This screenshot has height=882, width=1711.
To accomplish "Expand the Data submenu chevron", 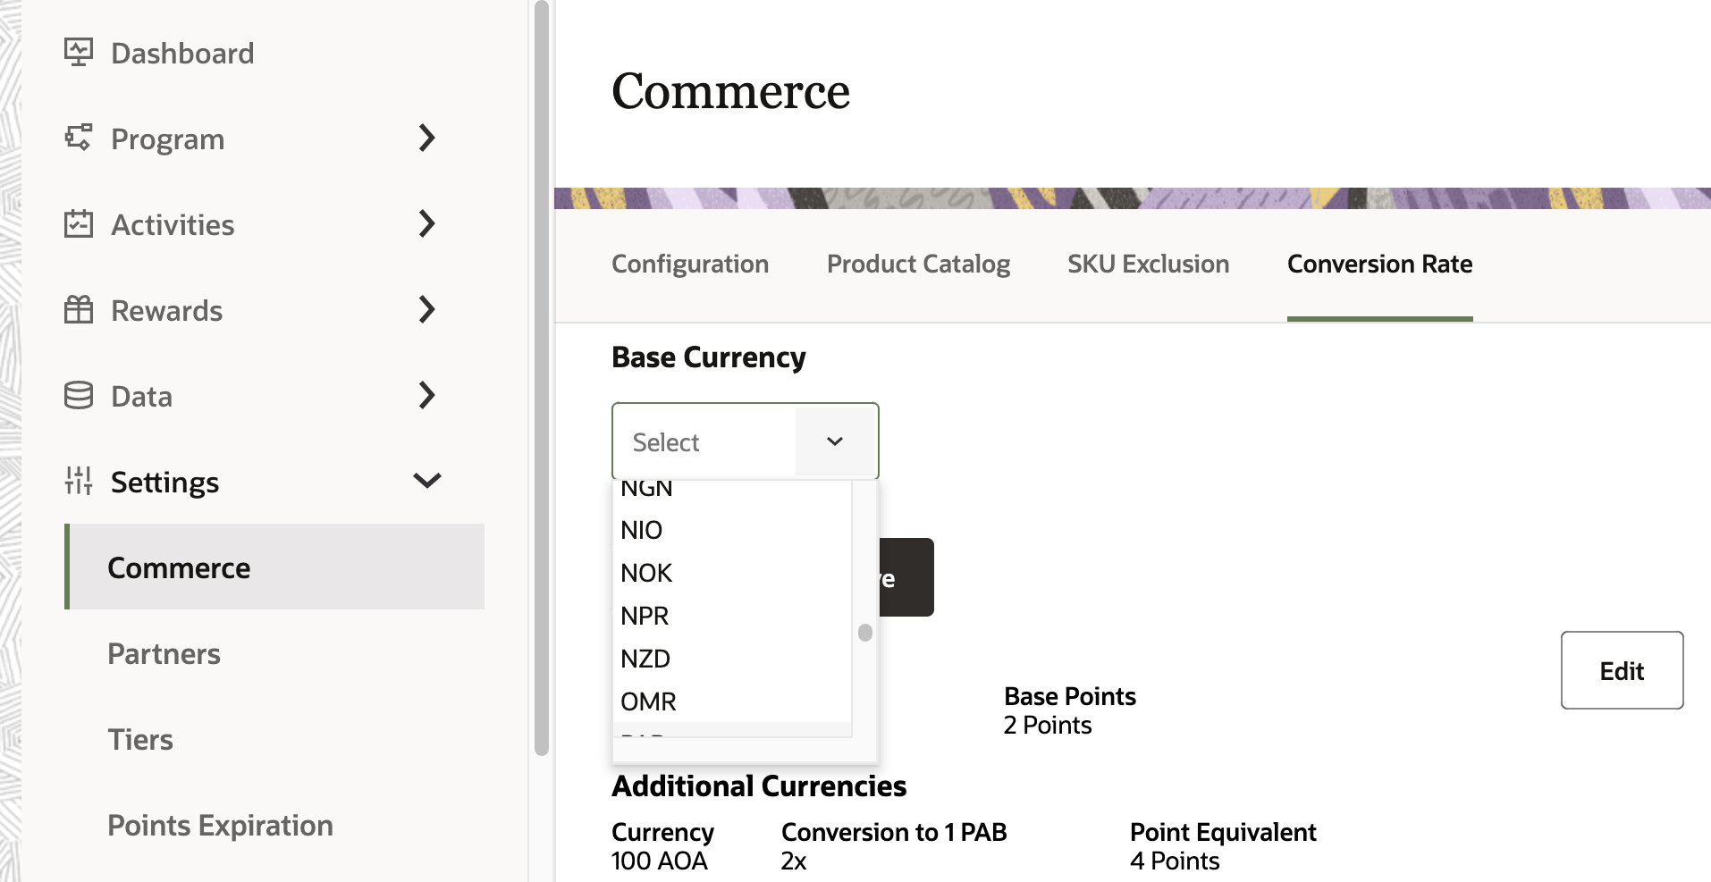I will coord(427,395).
